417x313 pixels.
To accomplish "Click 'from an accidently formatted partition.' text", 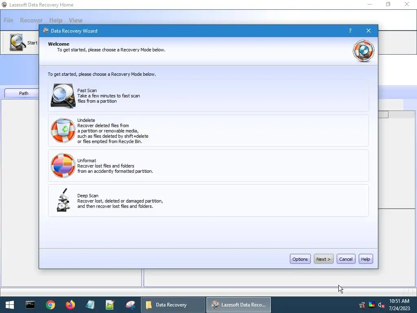I will click(115, 171).
